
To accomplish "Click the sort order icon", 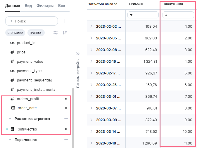I will click(x=65, y=33).
